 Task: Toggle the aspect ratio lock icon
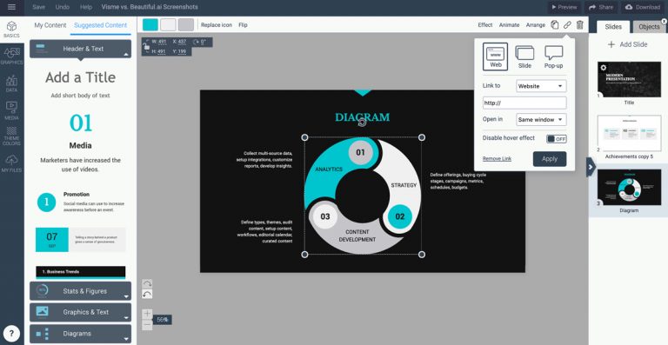tap(146, 46)
